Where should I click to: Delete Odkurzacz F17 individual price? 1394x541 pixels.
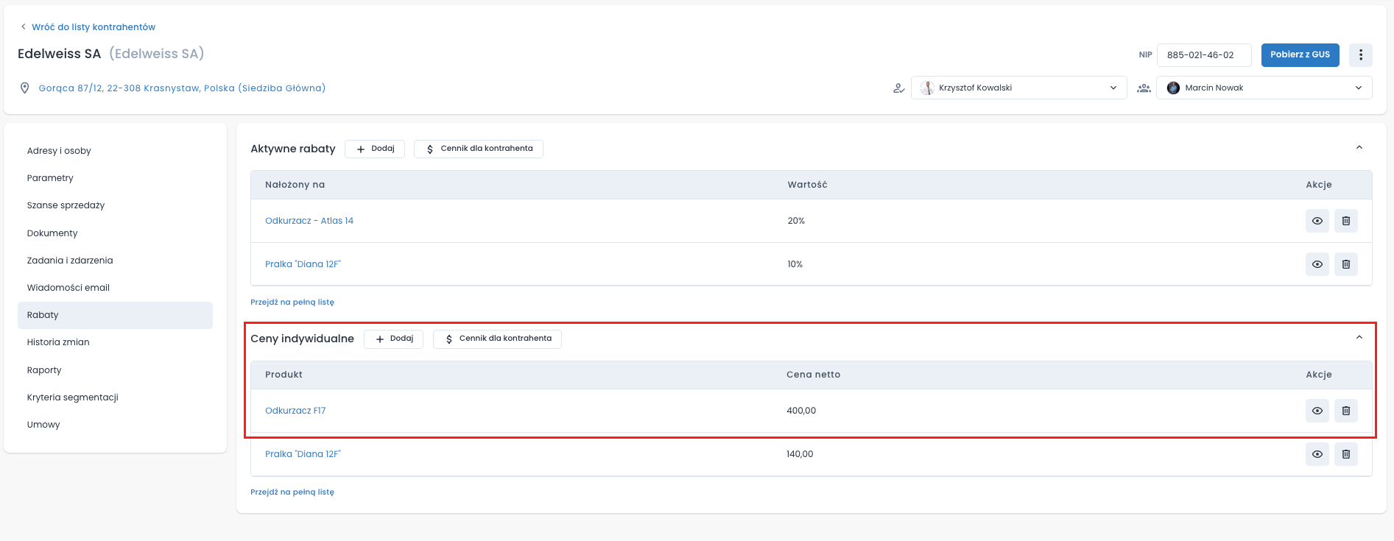point(1345,411)
